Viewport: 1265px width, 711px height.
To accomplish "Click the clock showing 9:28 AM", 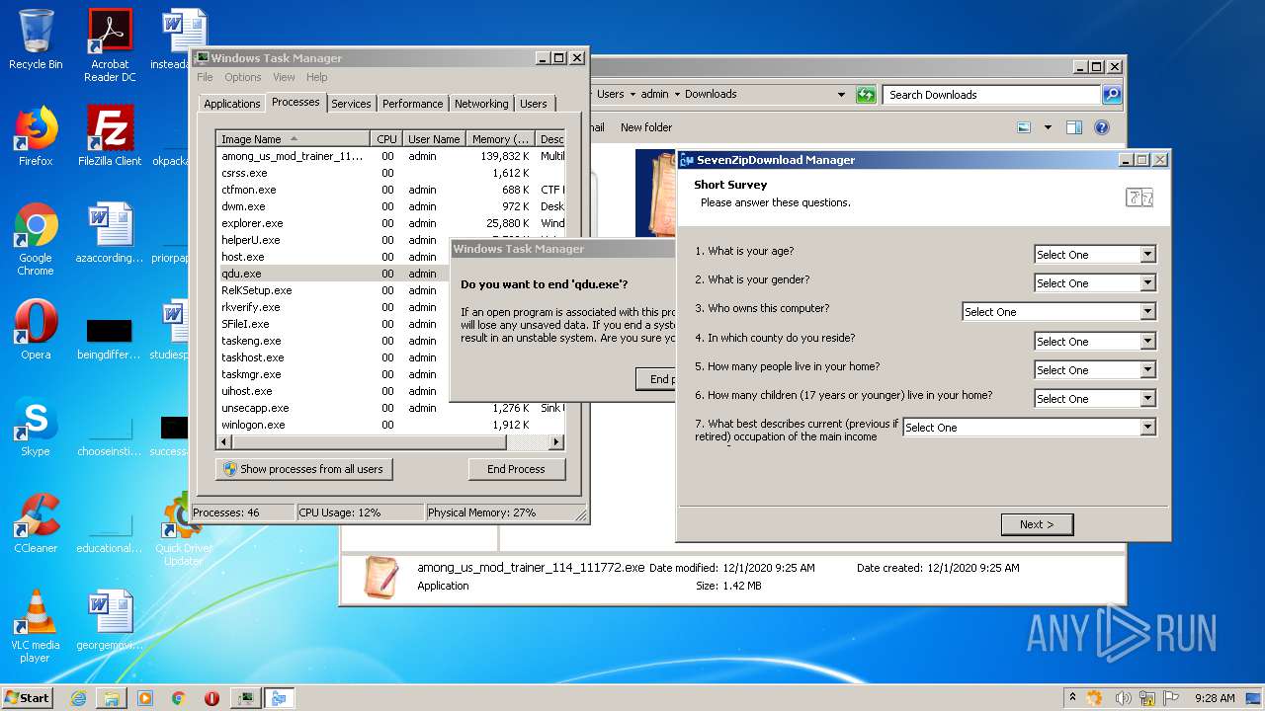I will click(1215, 698).
